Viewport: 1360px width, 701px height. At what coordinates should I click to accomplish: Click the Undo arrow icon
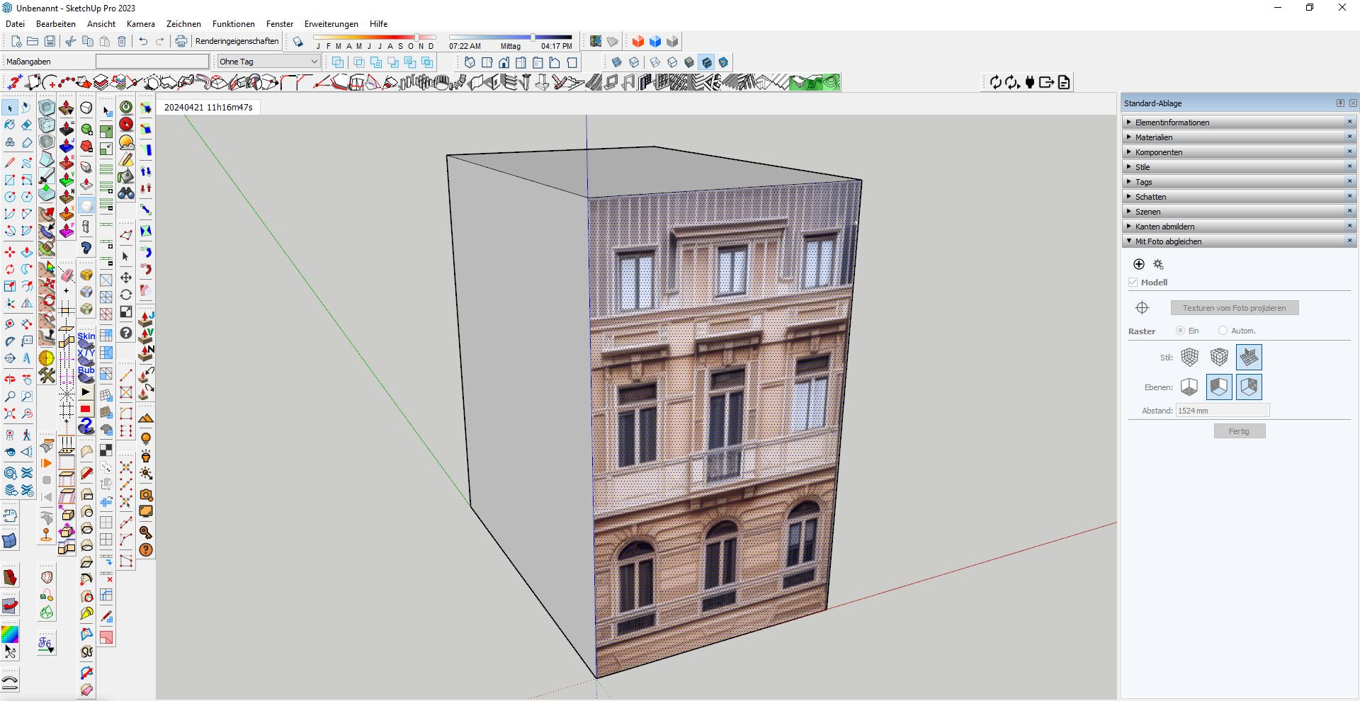[x=143, y=42]
